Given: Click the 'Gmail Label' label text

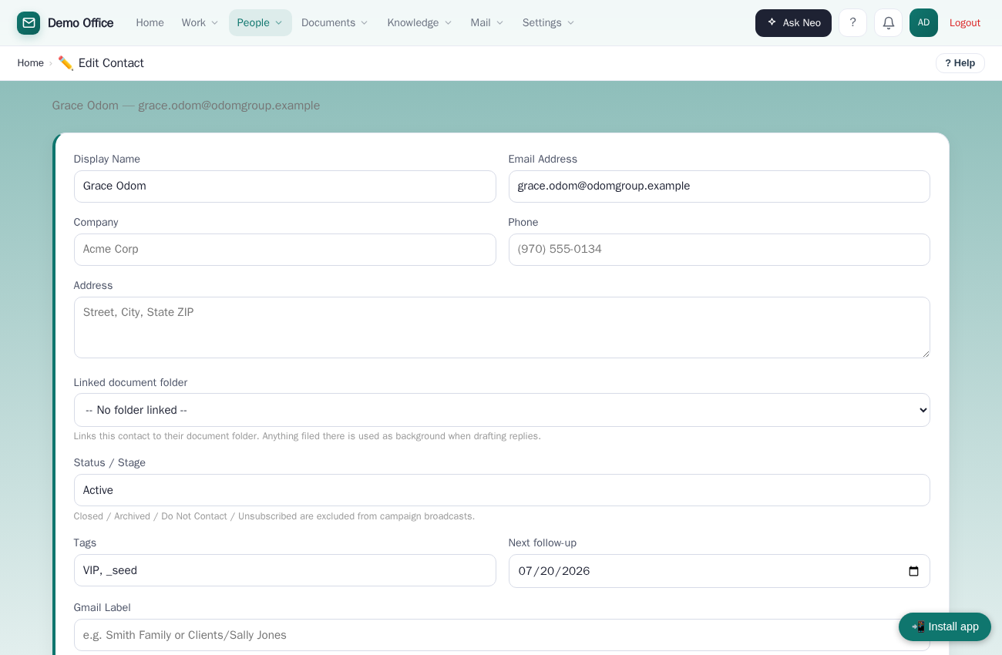Looking at the screenshot, I should [103, 607].
